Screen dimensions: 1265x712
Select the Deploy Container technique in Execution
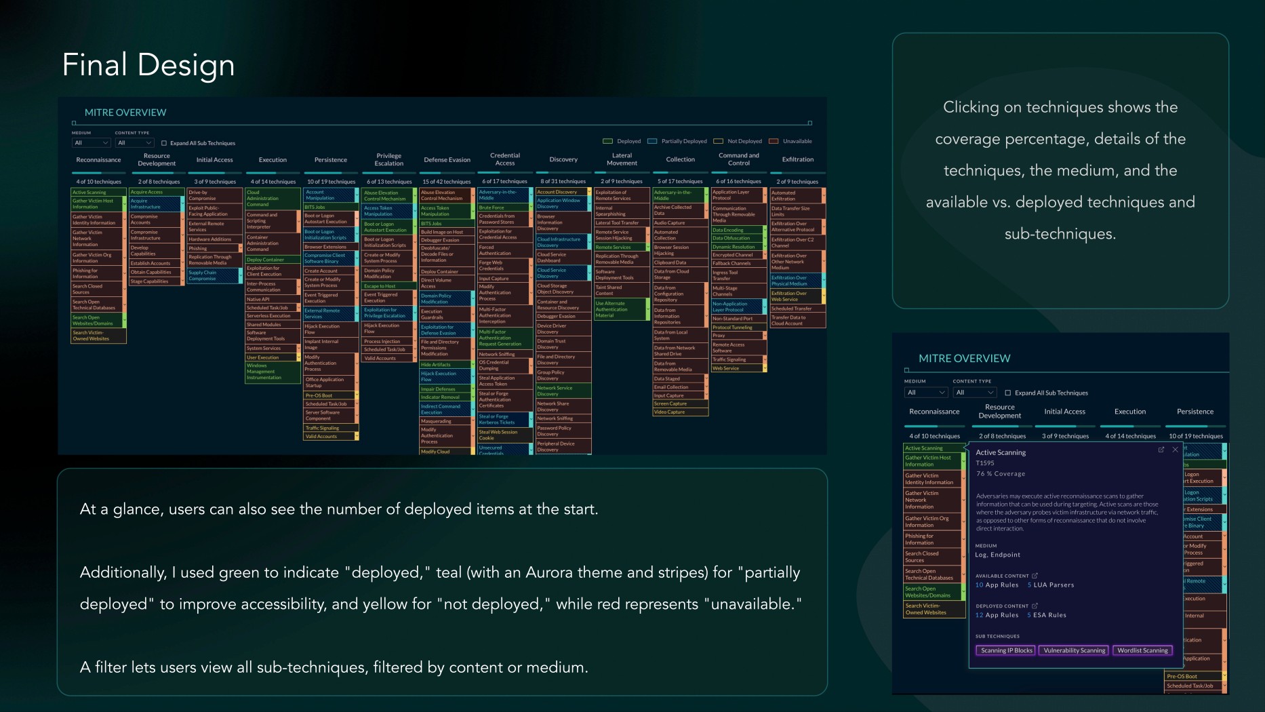click(271, 260)
